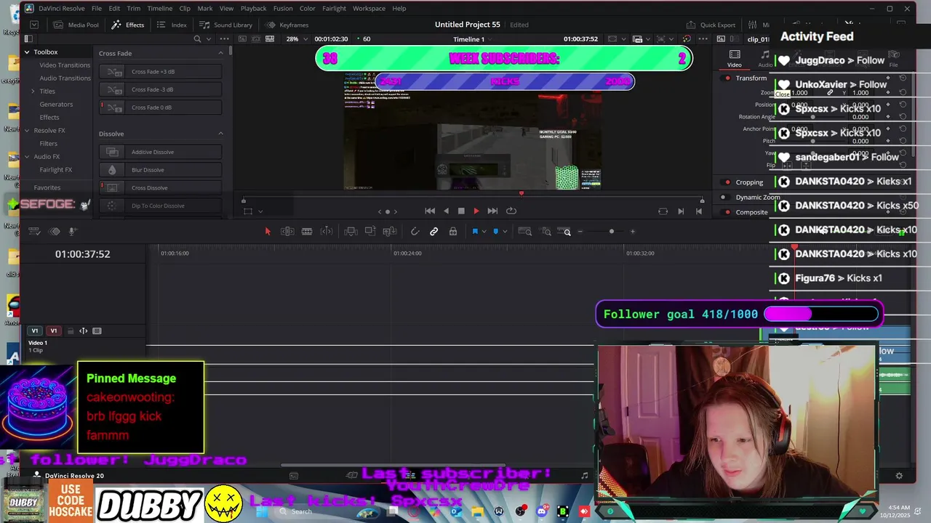
Task: Expand the Titles tree item
Action: click(33, 92)
